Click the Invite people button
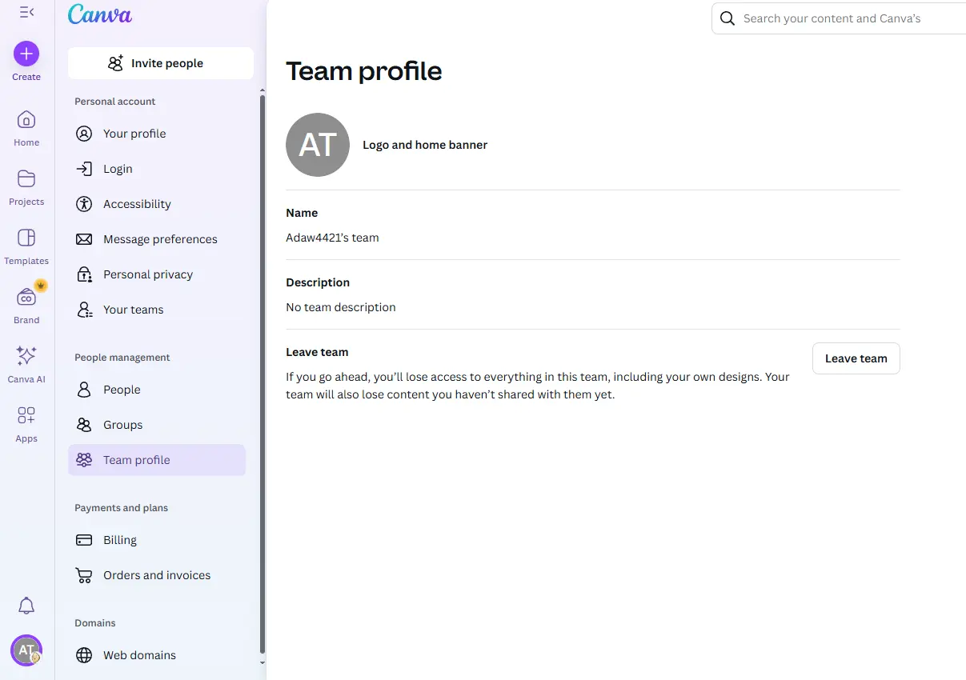Image resolution: width=966 pixels, height=680 pixels. click(x=161, y=63)
